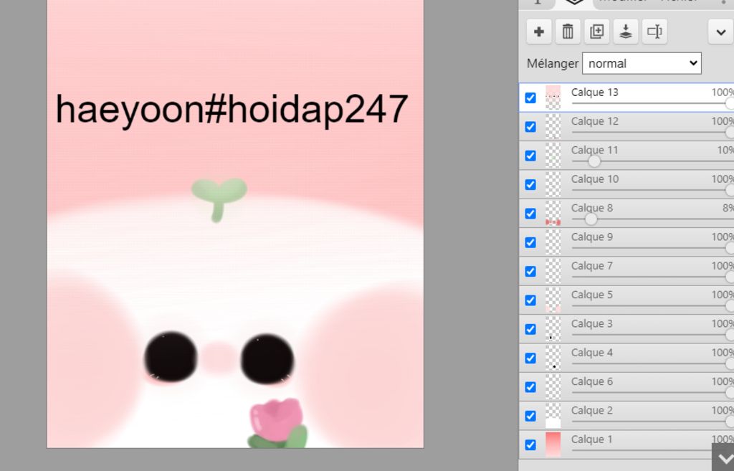Screen dimensions: 734x471
Task: Open more layer options chevron
Action: coord(721,32)
